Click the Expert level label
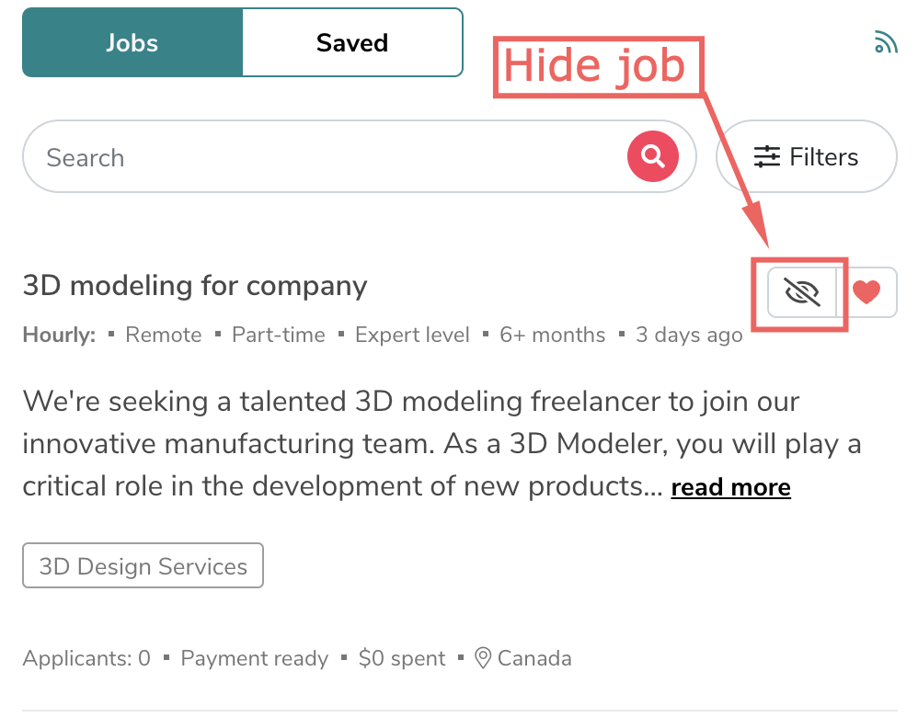The width and height of the screenshot is (918, 717). pos(412,335)
